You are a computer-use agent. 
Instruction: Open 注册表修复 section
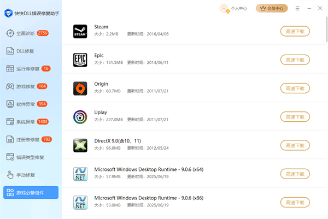[x=27, y=139]
